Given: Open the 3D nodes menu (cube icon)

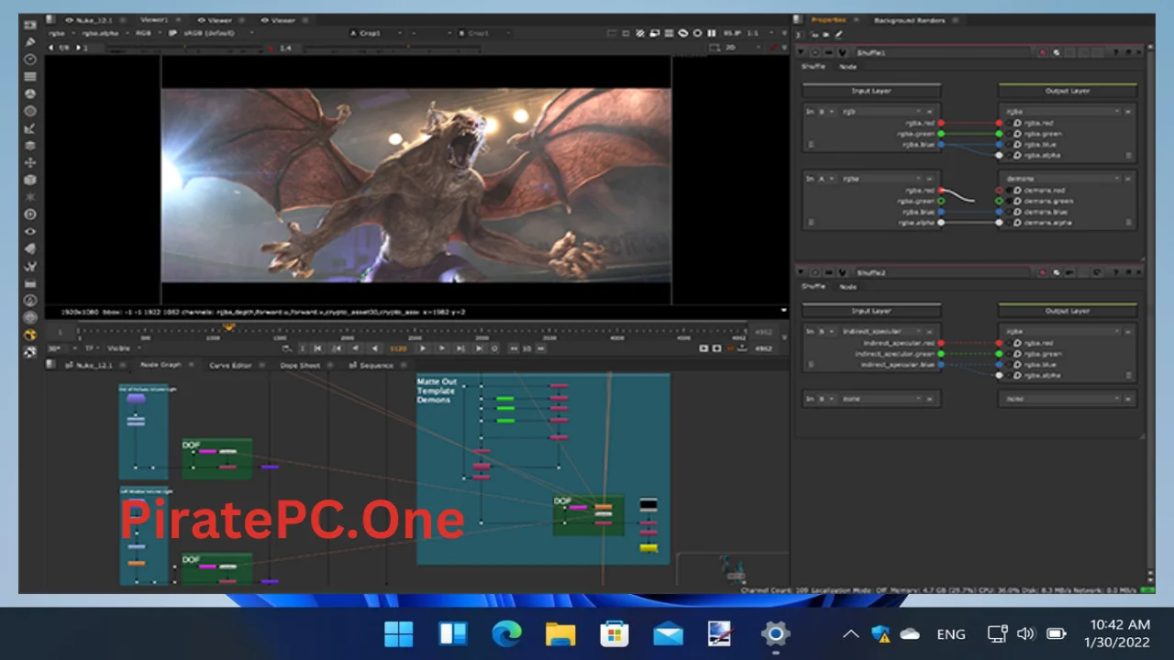Looking at the screenshot, I should point(30,181).
